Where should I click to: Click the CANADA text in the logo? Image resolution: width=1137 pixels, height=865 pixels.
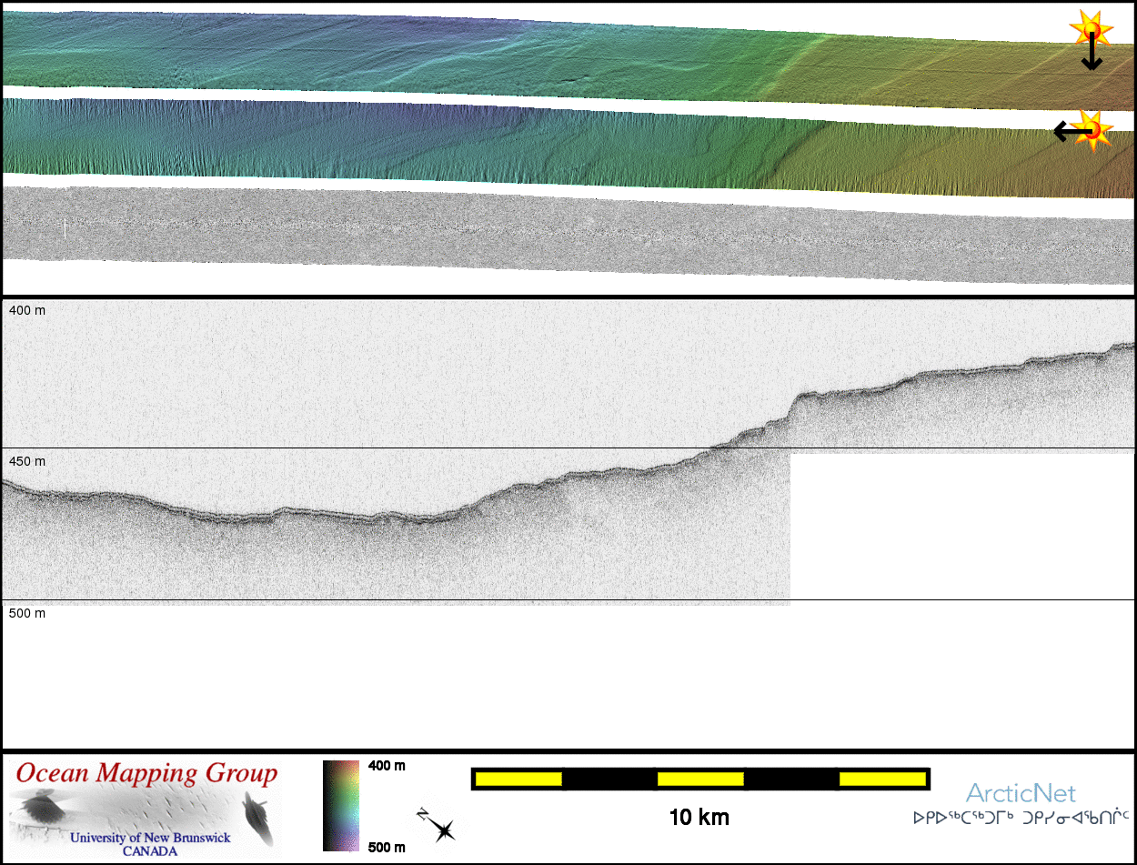[150, 852]
